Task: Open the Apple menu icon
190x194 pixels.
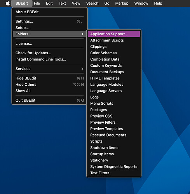Action: (x=8, y=3)
